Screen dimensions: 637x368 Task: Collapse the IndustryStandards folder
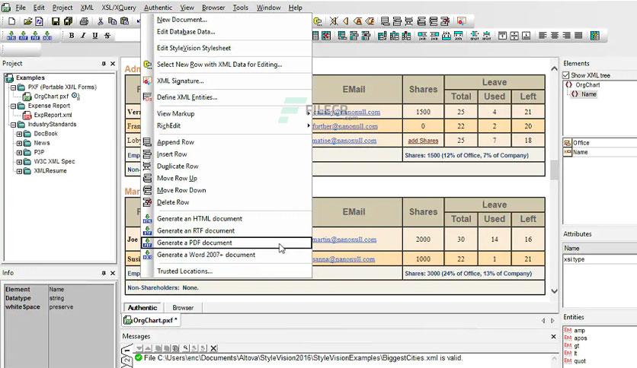click(13, 125)
